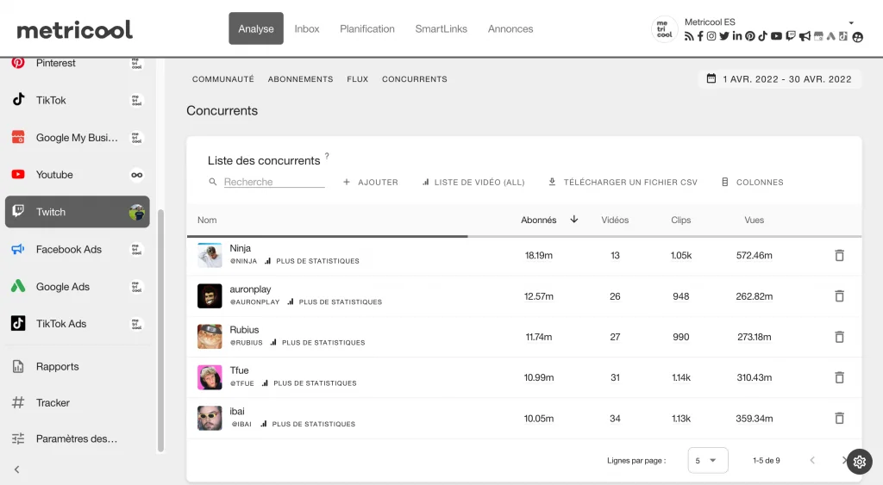Sort by the Clips column header
Screen dimensions: 883x485
tap(681, 220)
